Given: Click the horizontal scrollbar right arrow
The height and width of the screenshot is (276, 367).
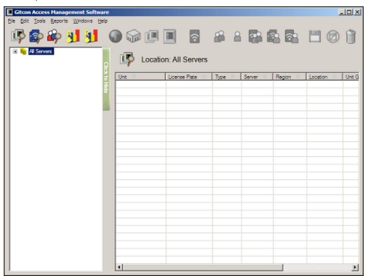Looking at the screenshot, I should (x=355, y=267).
